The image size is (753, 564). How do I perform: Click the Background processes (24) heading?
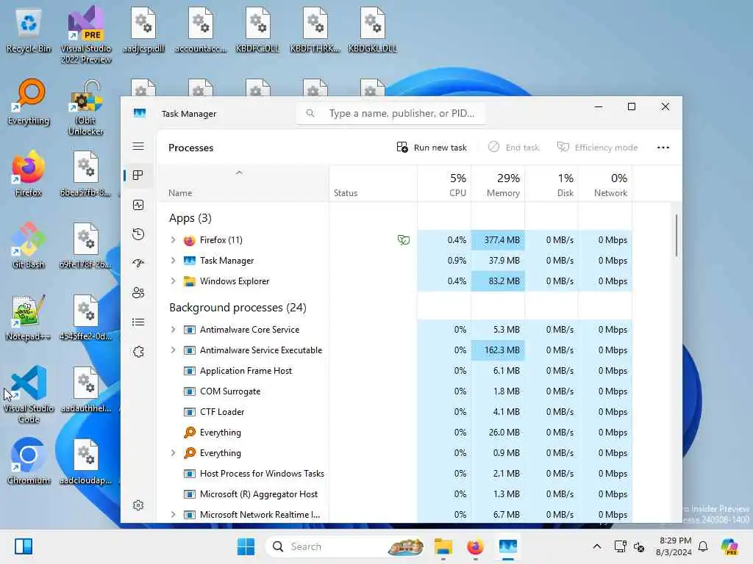[238, 308]
